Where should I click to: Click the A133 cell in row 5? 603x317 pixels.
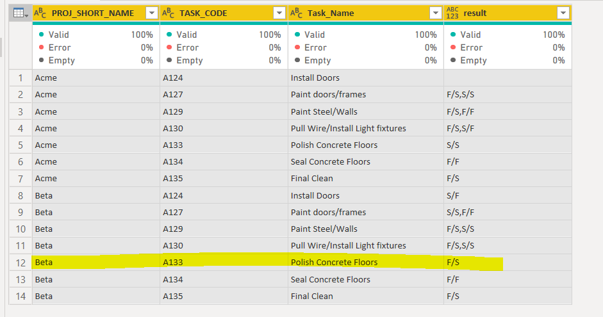(x=224, y=145)
